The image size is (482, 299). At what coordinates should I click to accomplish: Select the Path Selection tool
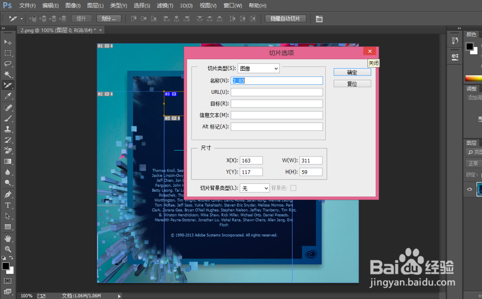click(8, 216)
